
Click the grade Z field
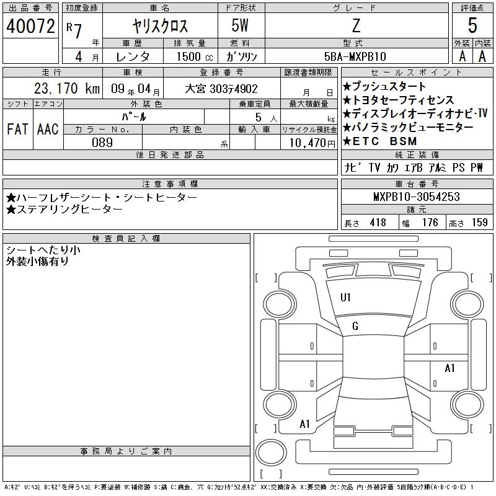(355, 26)
